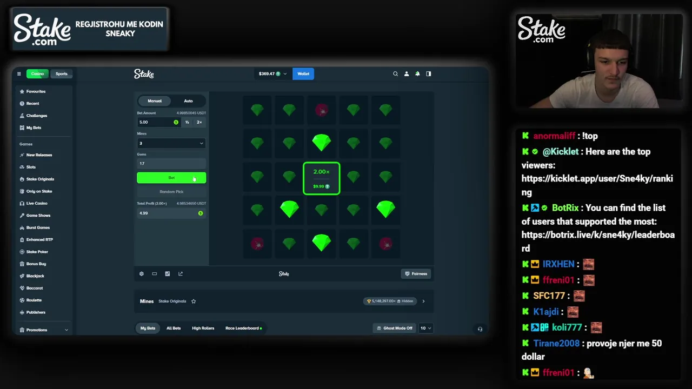Click the Gems field showing 17
The width and height of the screenshot is (692, 389).
click(x=171, y=164)
